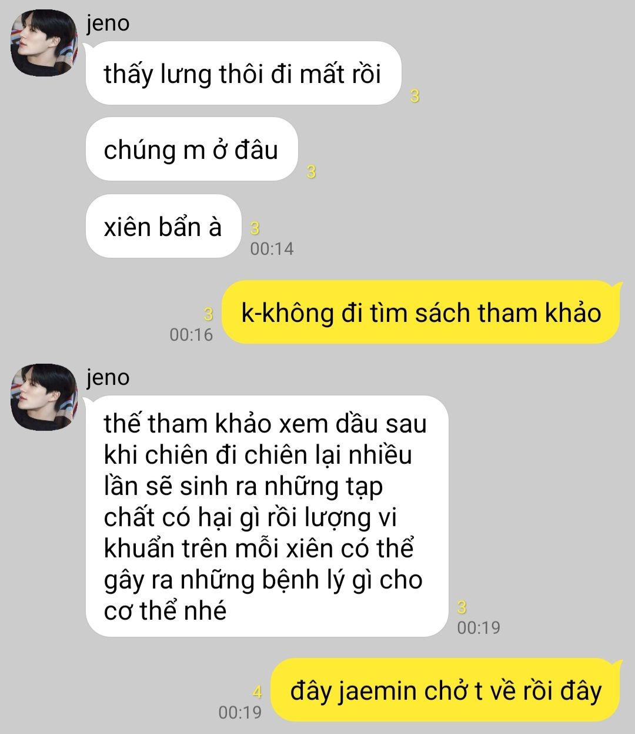This screenshot has width=635, height=734.
Task: Tap unread count 3 above 00:16 timestamp
Action: (x=208, y=314)
